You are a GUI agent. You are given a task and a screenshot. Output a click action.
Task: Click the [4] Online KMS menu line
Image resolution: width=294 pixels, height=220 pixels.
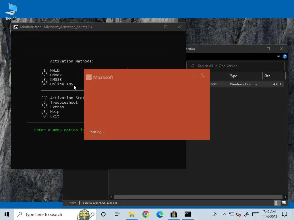57,84
